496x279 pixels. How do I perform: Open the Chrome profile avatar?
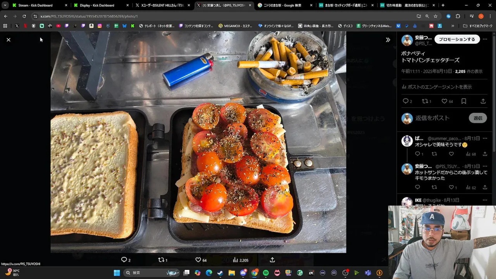pos(481,16)
